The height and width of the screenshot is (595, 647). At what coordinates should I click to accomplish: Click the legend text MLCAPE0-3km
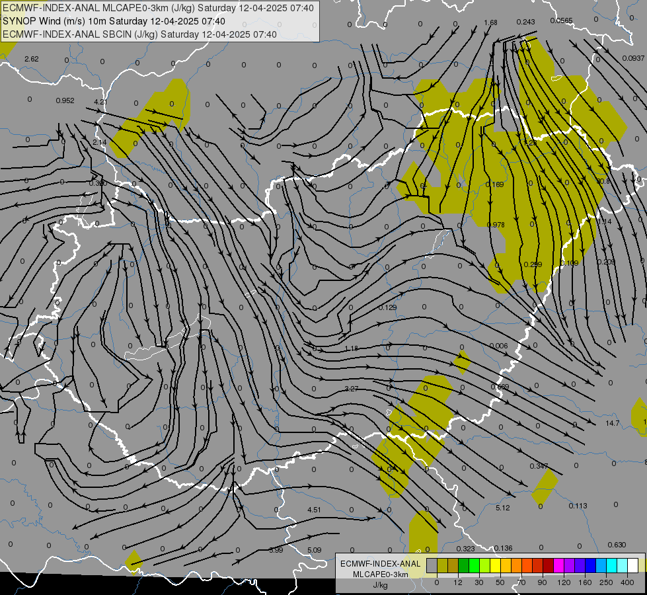pos(381,575)
